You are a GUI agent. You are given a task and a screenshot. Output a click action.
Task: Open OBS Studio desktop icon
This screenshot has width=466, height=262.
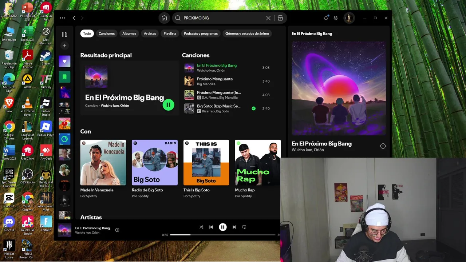27,176
